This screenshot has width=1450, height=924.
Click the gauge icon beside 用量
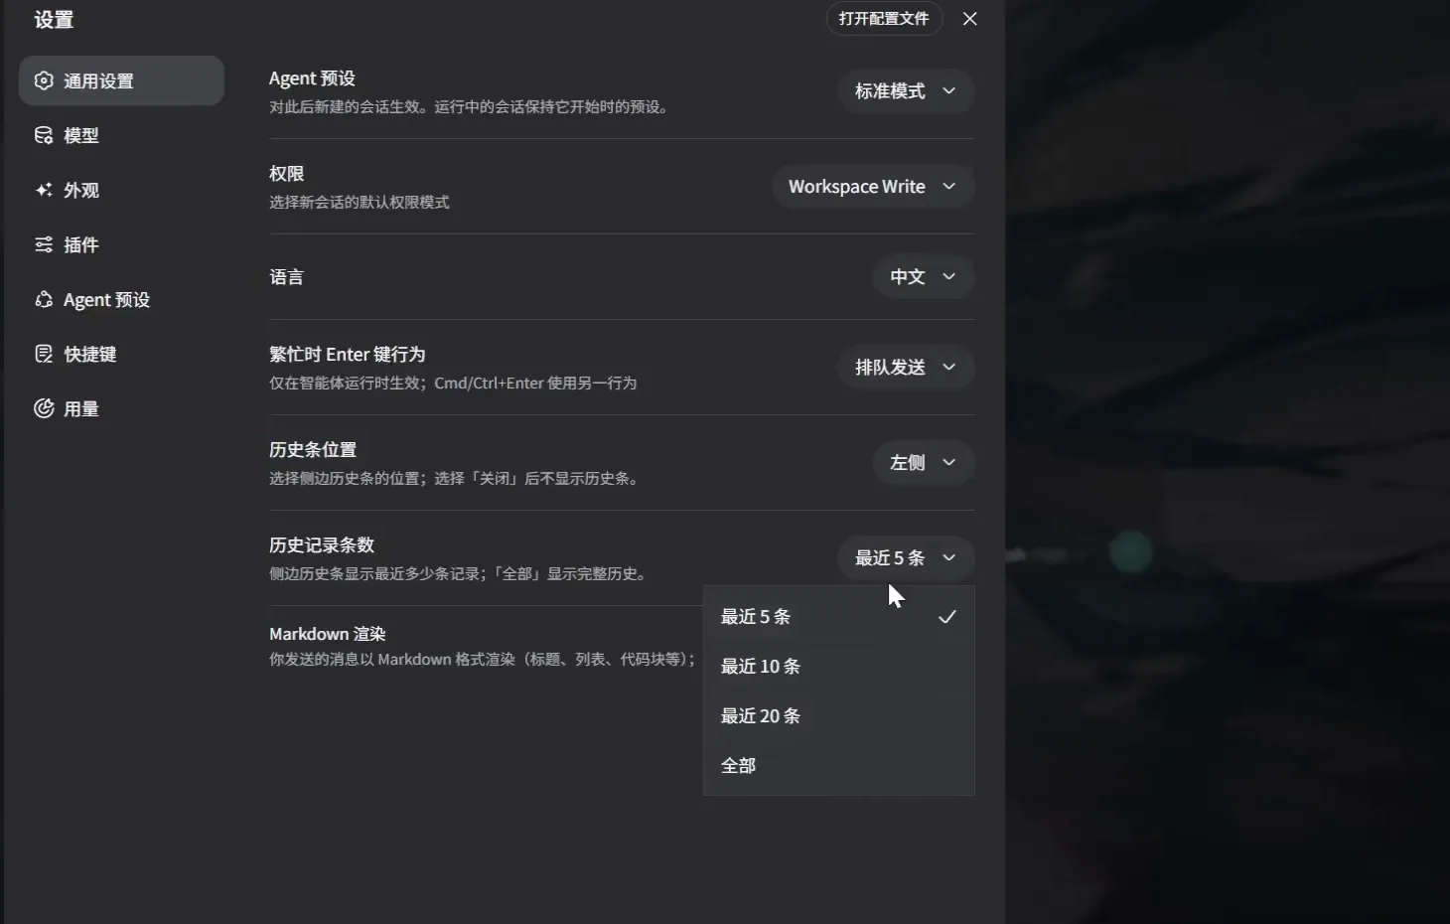[x=44, y=408]
